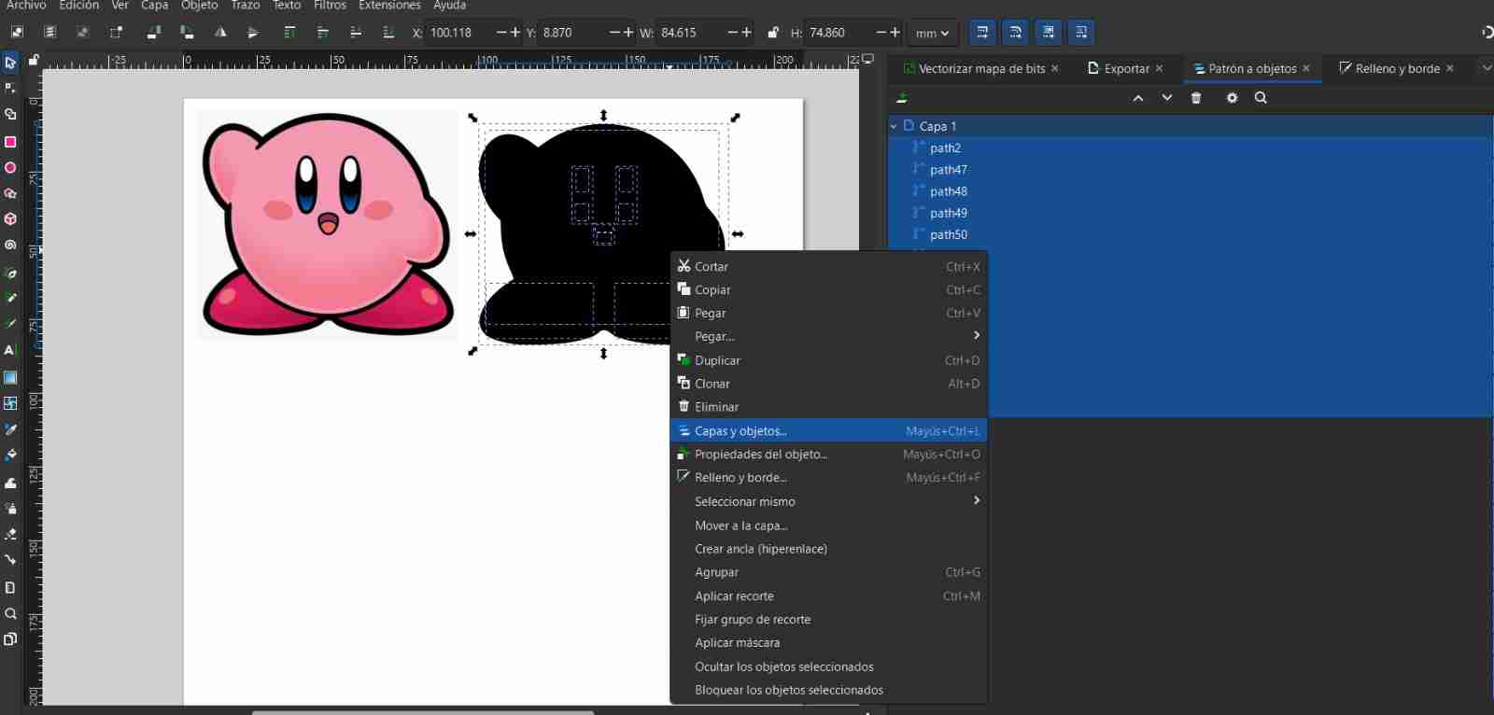The height and width of the screenshot is (715, 1494).
Task: Move selected object down in layers panel
Action: 1167,98
